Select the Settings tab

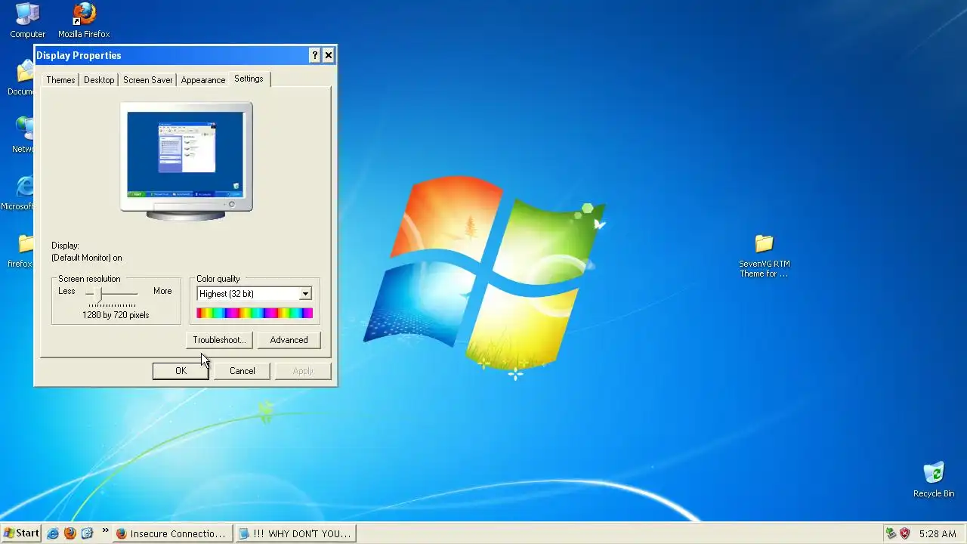(249, 79)
